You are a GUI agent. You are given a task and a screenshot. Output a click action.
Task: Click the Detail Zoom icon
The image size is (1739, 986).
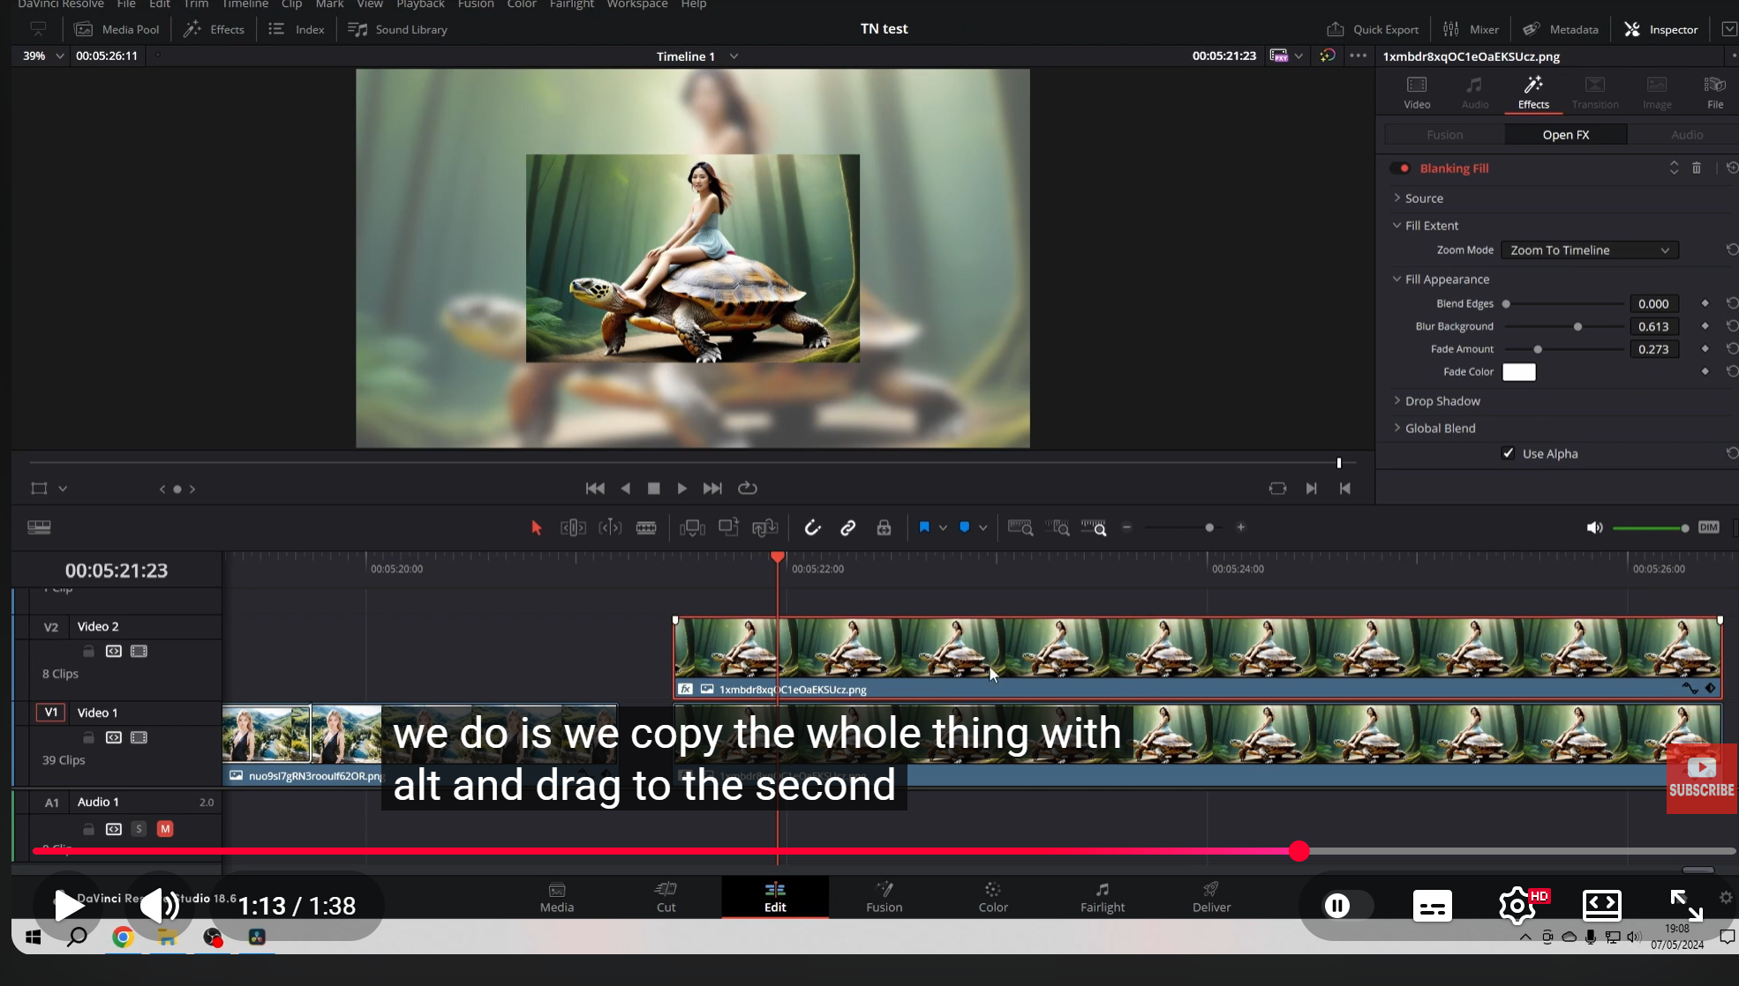click(x=1058, y=527)
